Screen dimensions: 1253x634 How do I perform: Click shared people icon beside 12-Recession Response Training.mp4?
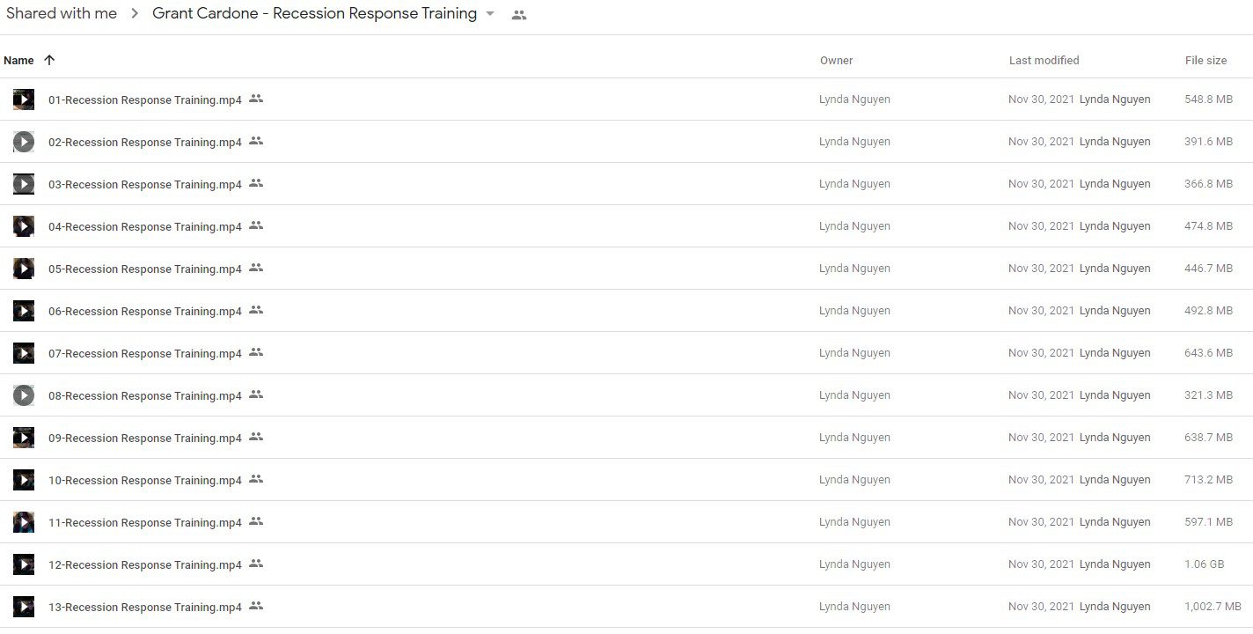click(x=256, y=564)
